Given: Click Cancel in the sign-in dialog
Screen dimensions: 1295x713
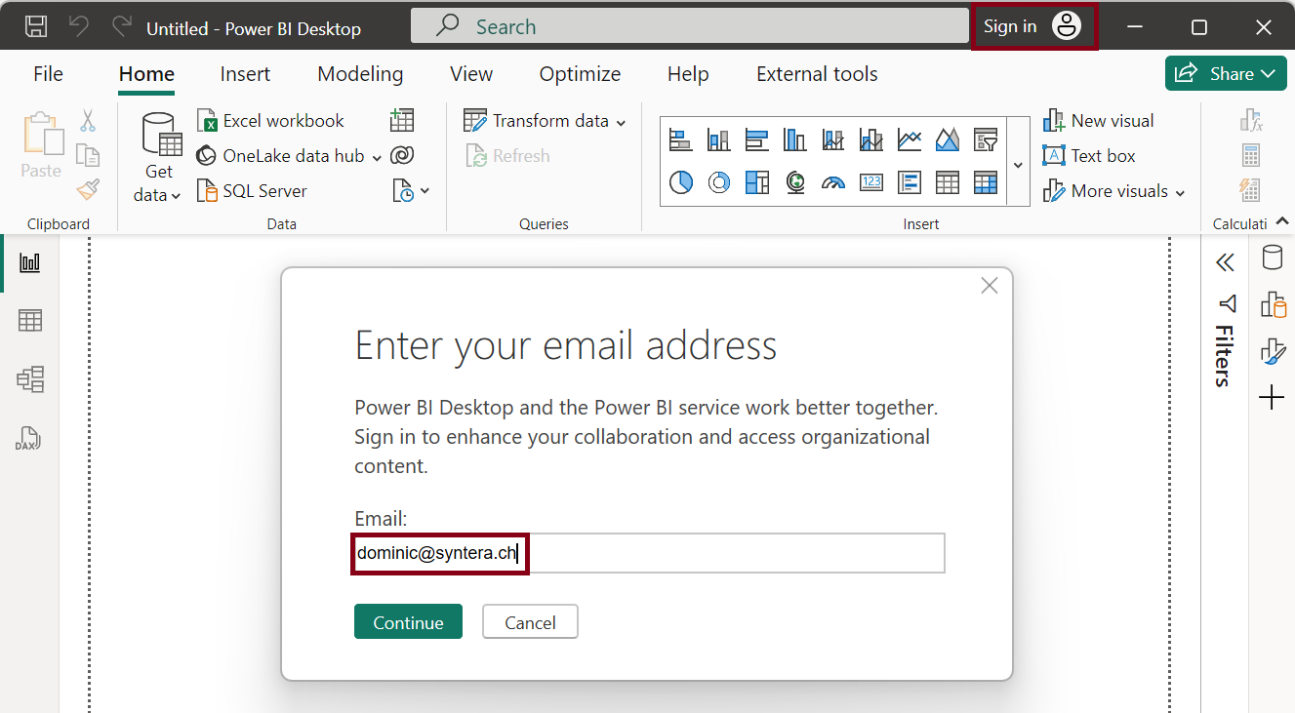Looking at the screenshot, I should tap(530, 622).
